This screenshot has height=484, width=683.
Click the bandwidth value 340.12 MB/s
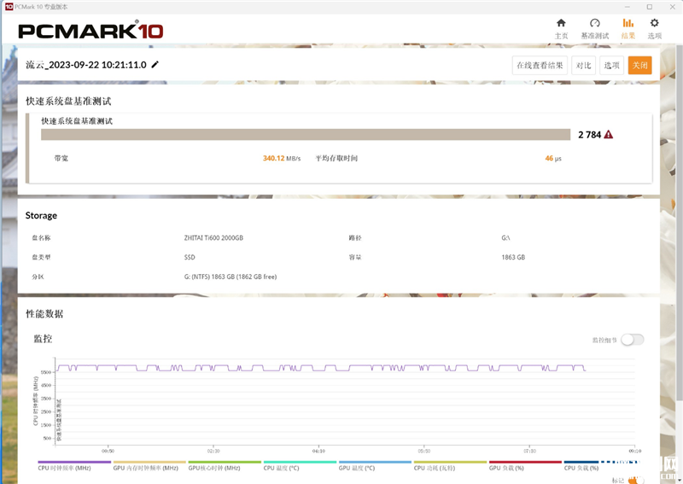tap(282, 158)
